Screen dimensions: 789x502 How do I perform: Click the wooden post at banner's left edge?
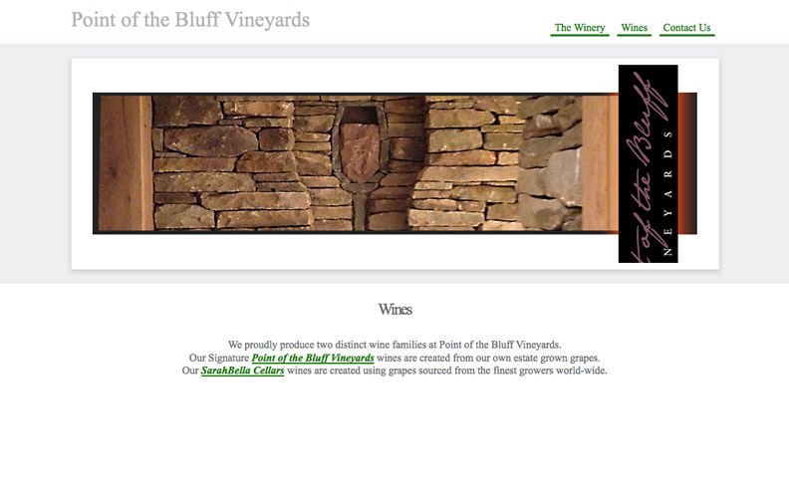tap(126, 163)
